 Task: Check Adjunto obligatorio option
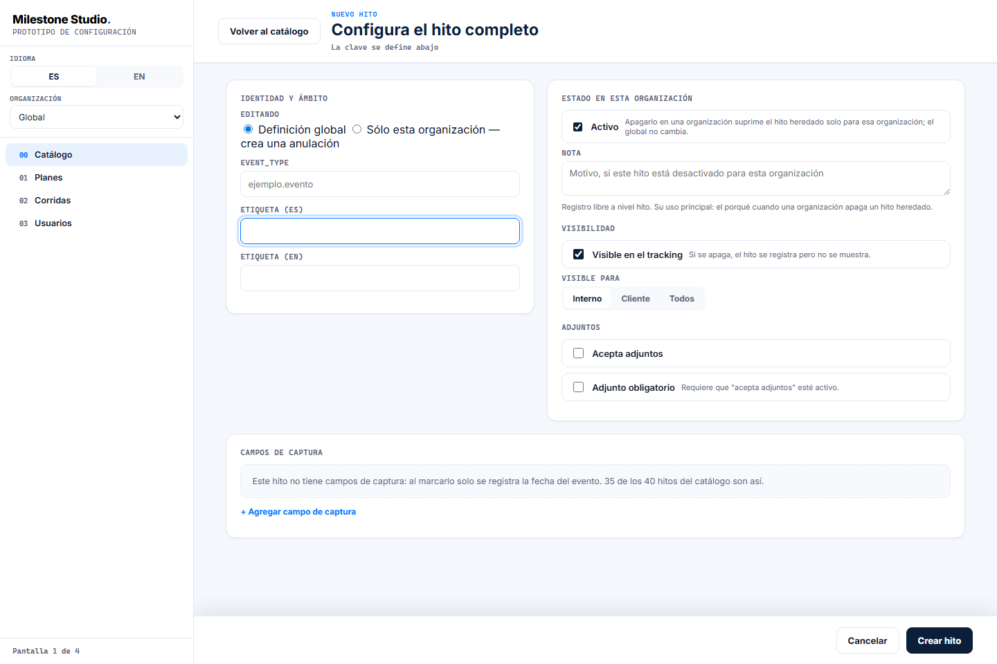[x=578, y=387]
